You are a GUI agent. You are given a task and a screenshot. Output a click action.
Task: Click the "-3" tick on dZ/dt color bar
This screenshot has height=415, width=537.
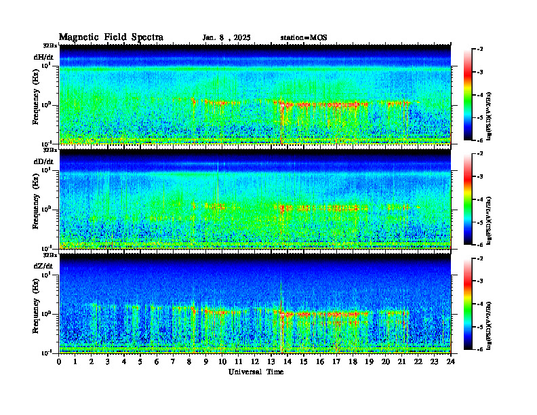click(x=480, y=281)
